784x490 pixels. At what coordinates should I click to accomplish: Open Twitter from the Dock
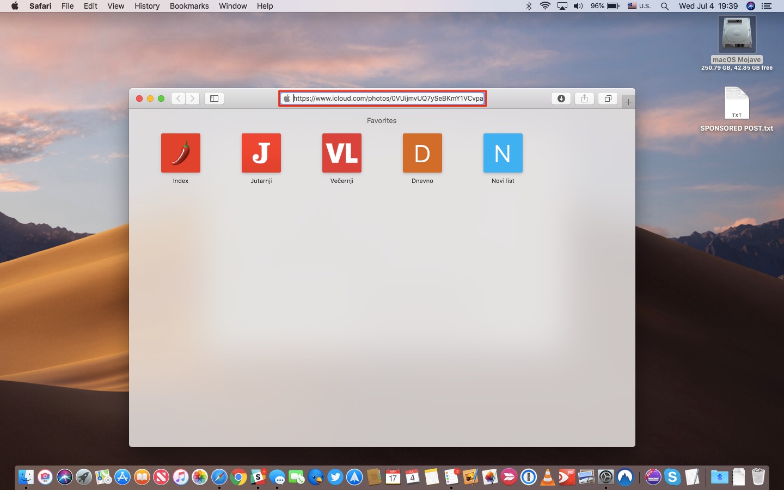(x=335, y=477)
